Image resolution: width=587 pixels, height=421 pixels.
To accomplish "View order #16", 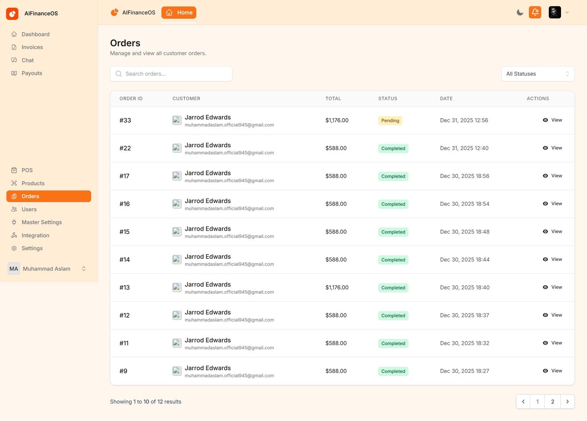I will (553, 204).
